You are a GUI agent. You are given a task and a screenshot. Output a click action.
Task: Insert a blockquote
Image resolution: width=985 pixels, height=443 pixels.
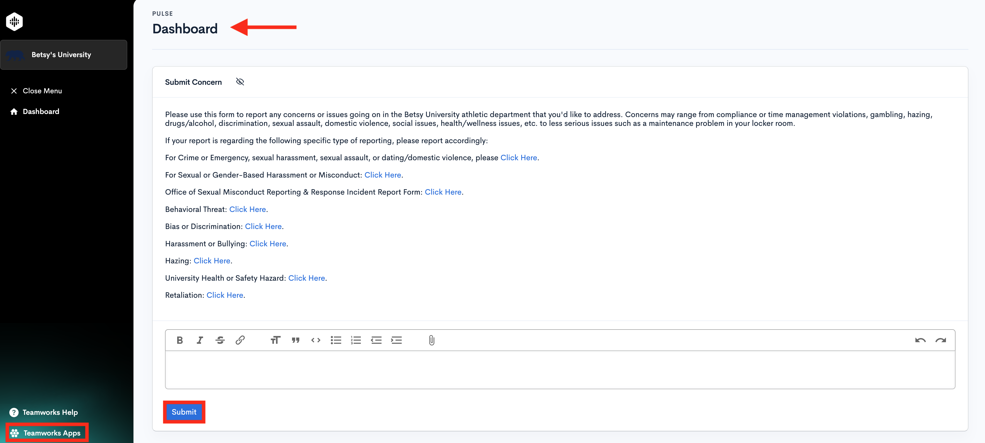pos(296,340)
